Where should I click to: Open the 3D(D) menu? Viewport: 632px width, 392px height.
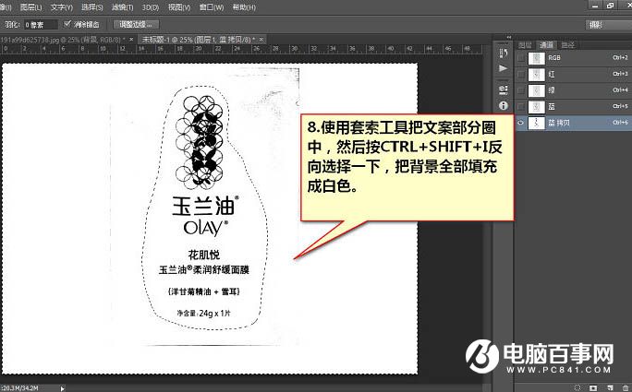coord(151,7)
